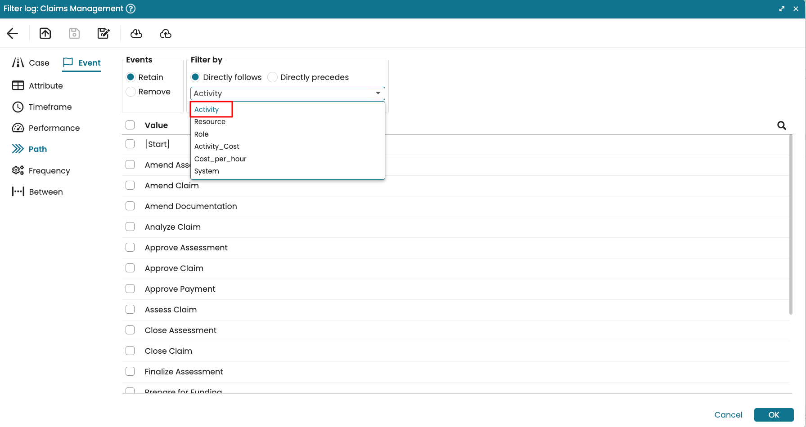Click the edit-and-save pencil icon
This screenshot has width=806, height=427.
tap(104, 33)
